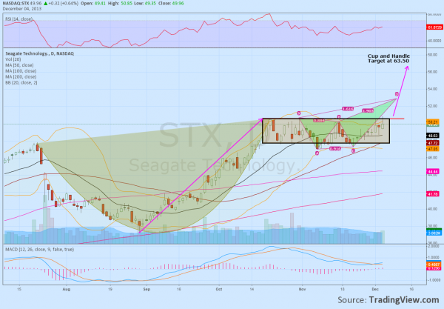
Task: Select the MACD (12, 26, close, 9) label
Action: 40,250
